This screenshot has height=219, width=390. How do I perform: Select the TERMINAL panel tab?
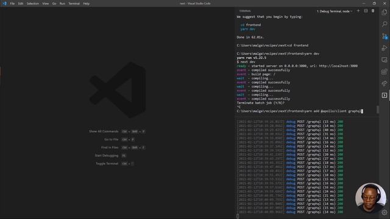pos(245,11)
